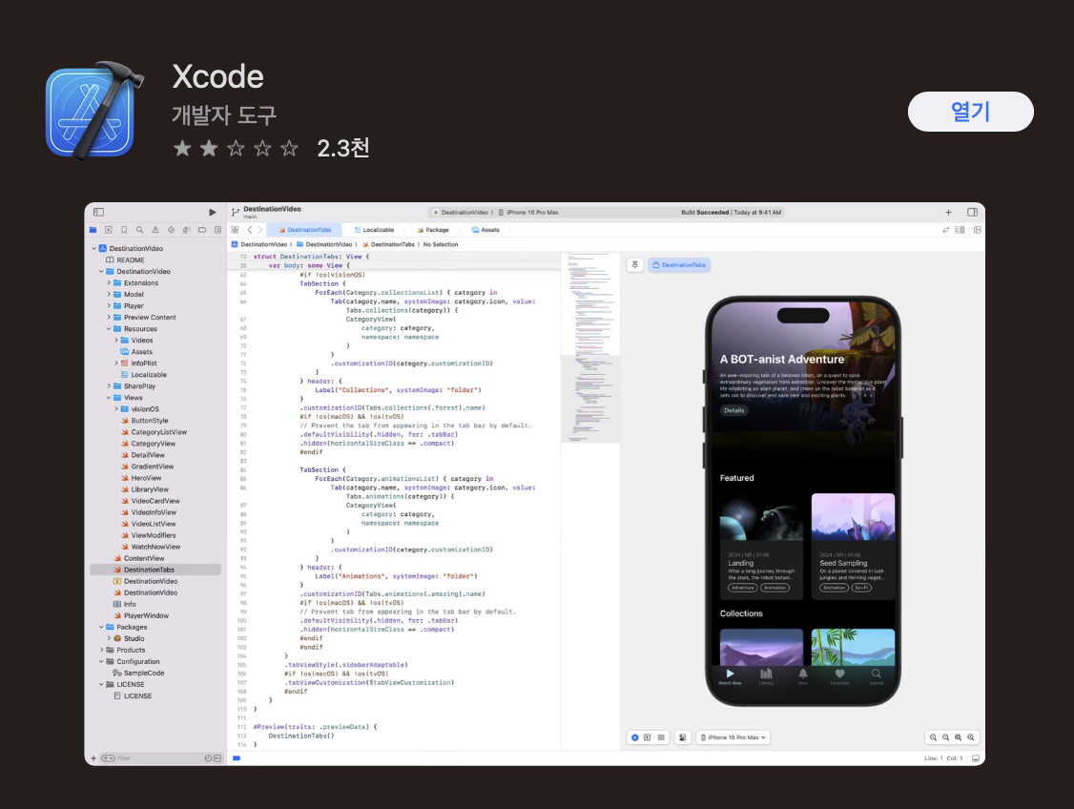1074x809 pixels.
Task: Click the 열기 (Open) button
Action: tap(970, 112)
